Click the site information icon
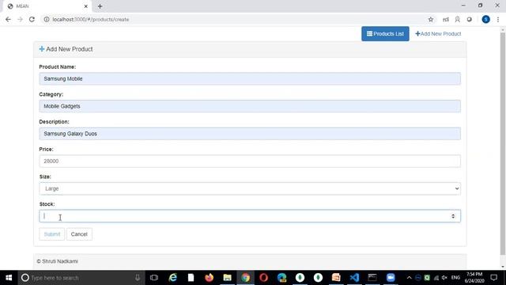 [x=47, y=19]
